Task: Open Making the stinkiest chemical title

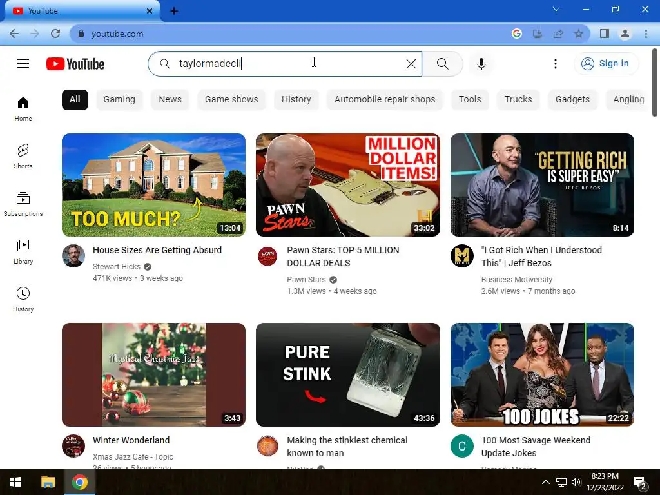Action: (347, 447)
